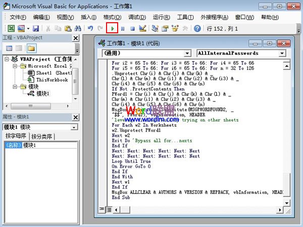Click the Insert UserForm toolbar icon
This screenshot has height=227, width=303.
(x=21, y=29)
